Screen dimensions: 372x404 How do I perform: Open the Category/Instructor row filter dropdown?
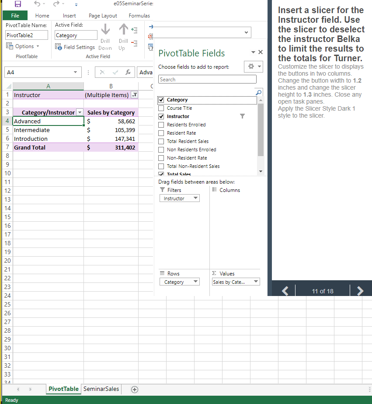pyautogui.click(x=79, y=112)
